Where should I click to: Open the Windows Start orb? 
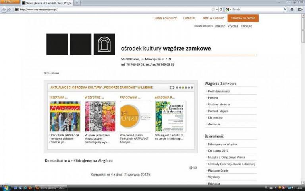(6, 187)
